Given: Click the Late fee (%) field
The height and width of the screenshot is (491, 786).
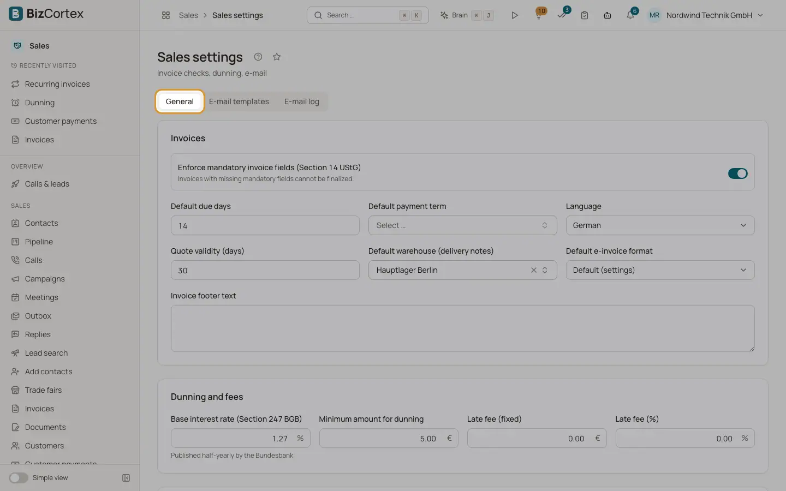Looking at the screenshot, I should 685,438.
